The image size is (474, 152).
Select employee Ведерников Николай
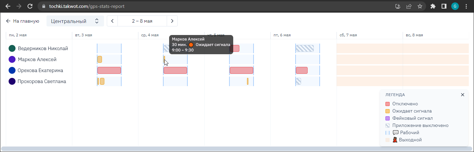click(43, 48)
